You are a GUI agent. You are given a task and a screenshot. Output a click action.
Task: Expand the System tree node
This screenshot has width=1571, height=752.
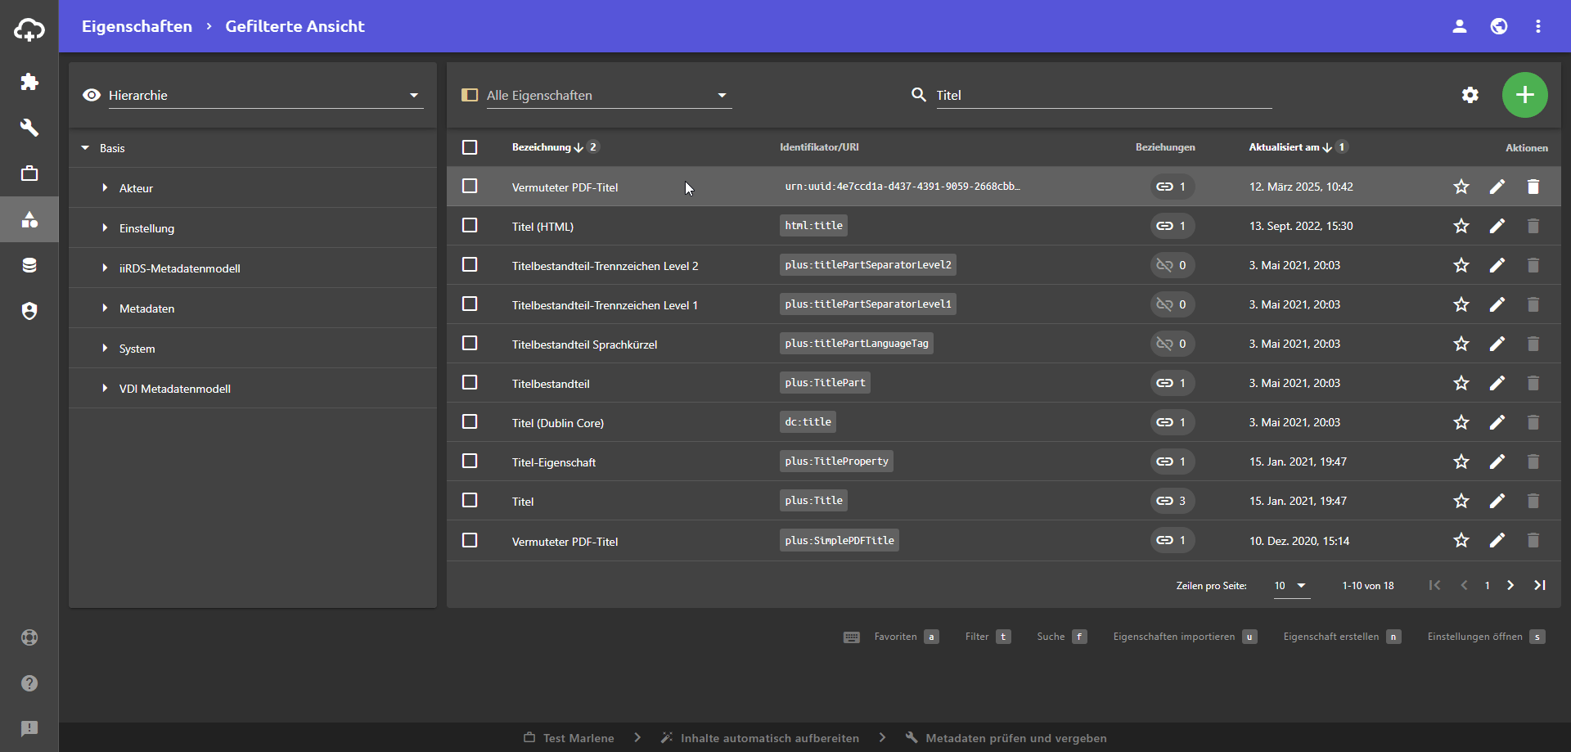coord(105,349)
